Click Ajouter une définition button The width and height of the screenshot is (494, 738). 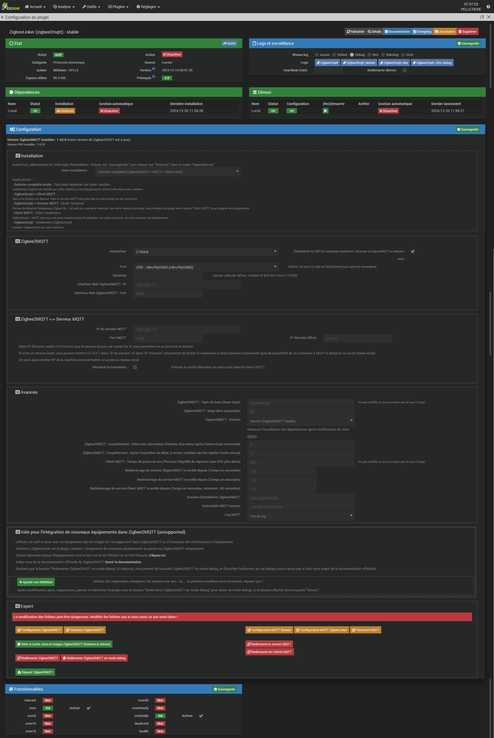coord(36,582)
